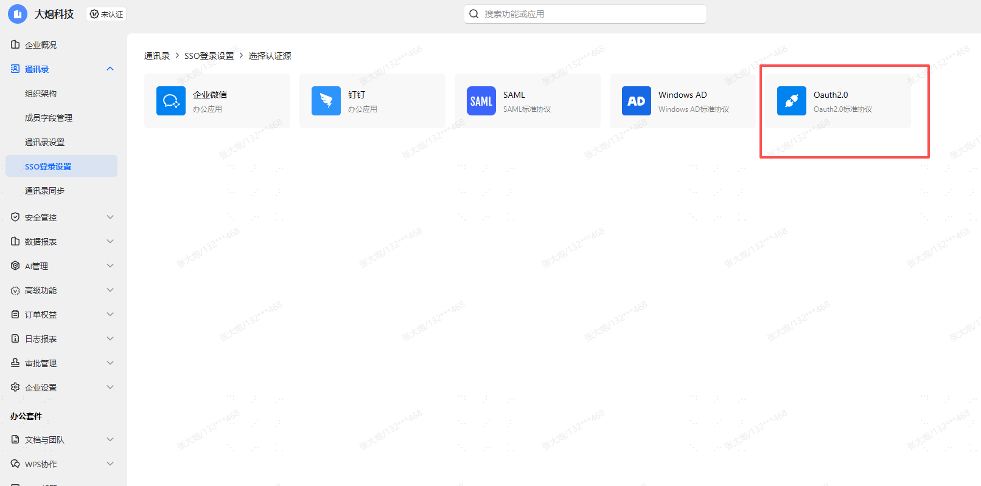Image resolution: width=981 pixels, height=486 pixels.
Task: Click the 大炮科技 company logo icon
Action: coord(18,14)
